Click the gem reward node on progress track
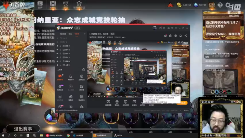Viewport: 245px width, 138px height. pos(51,117)
